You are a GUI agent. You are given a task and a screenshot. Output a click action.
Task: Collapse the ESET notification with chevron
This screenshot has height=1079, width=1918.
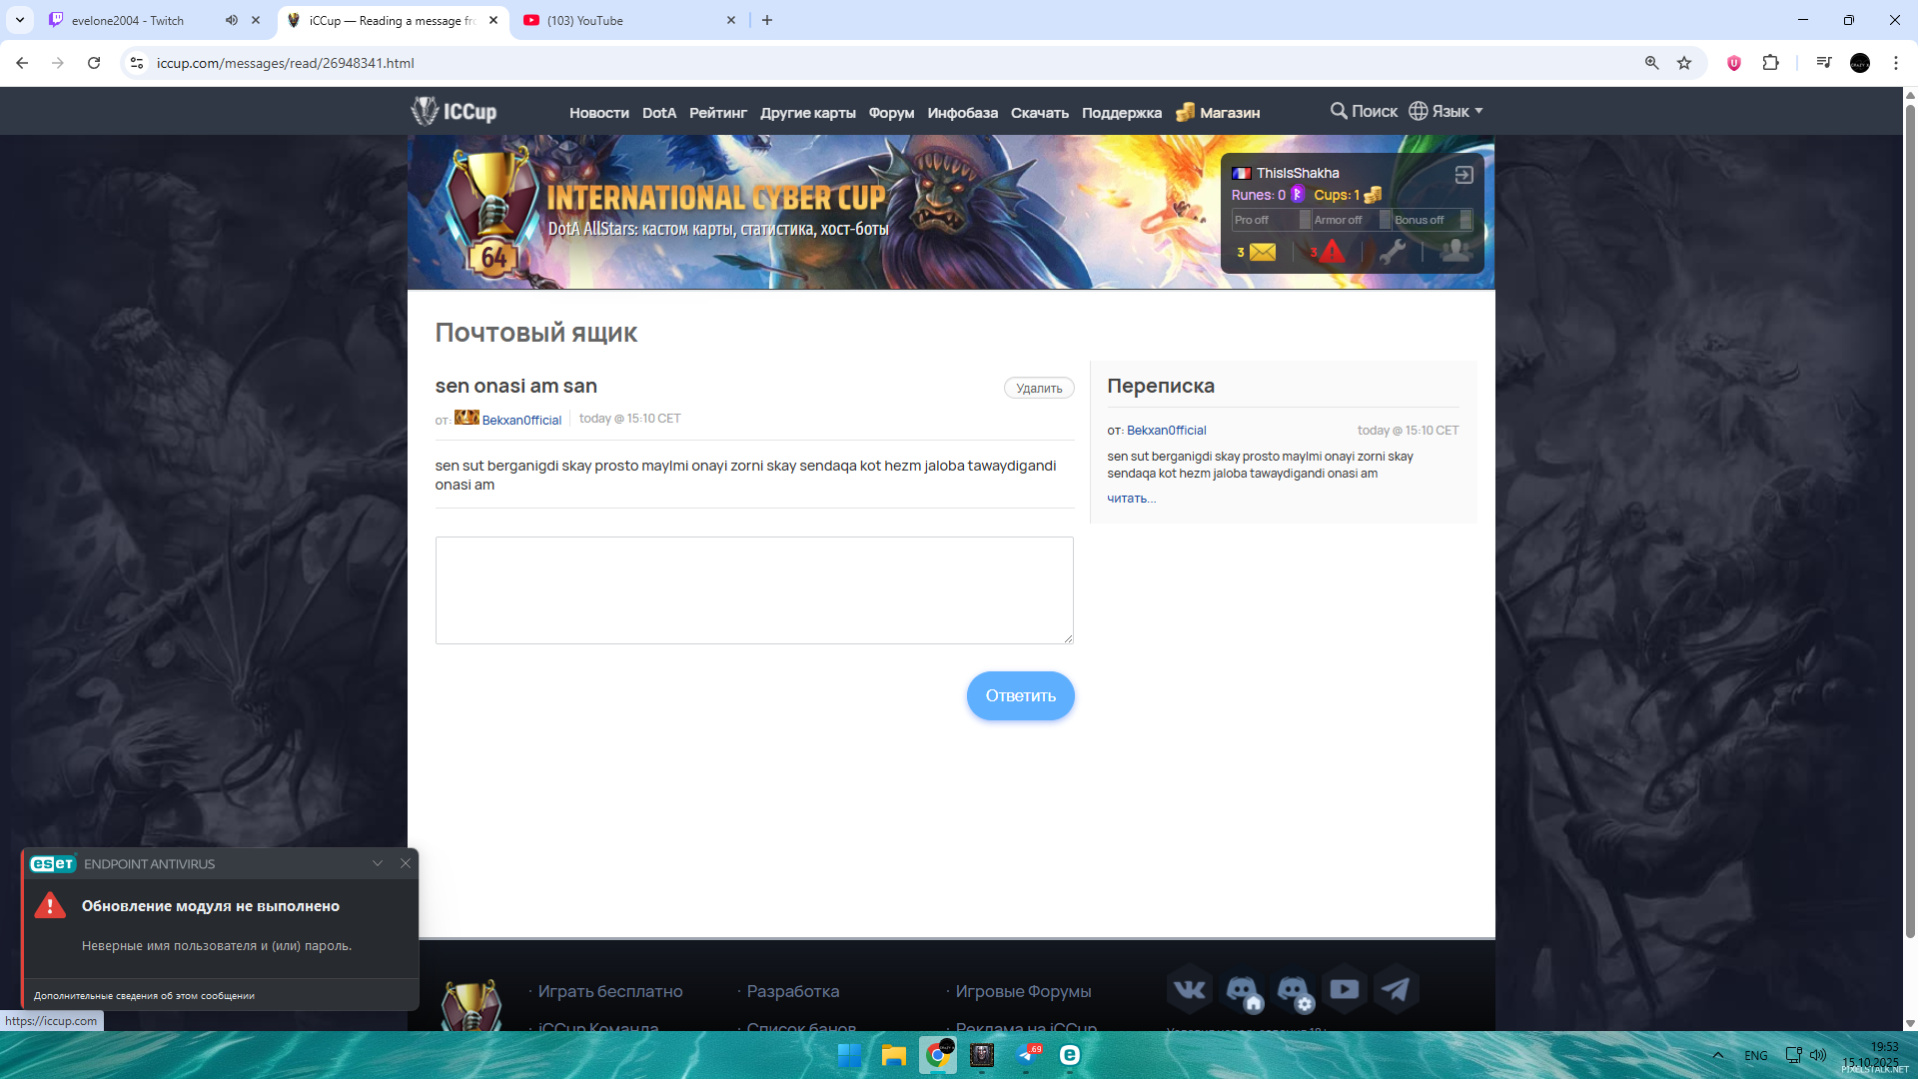click(378, 864)
